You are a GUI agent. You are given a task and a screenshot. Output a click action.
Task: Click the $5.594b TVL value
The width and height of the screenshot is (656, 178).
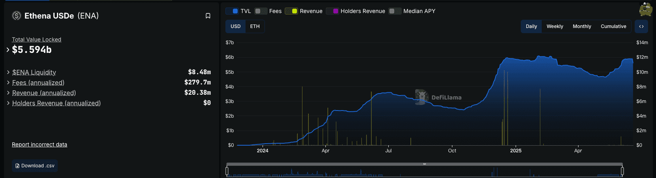(32, 50)
